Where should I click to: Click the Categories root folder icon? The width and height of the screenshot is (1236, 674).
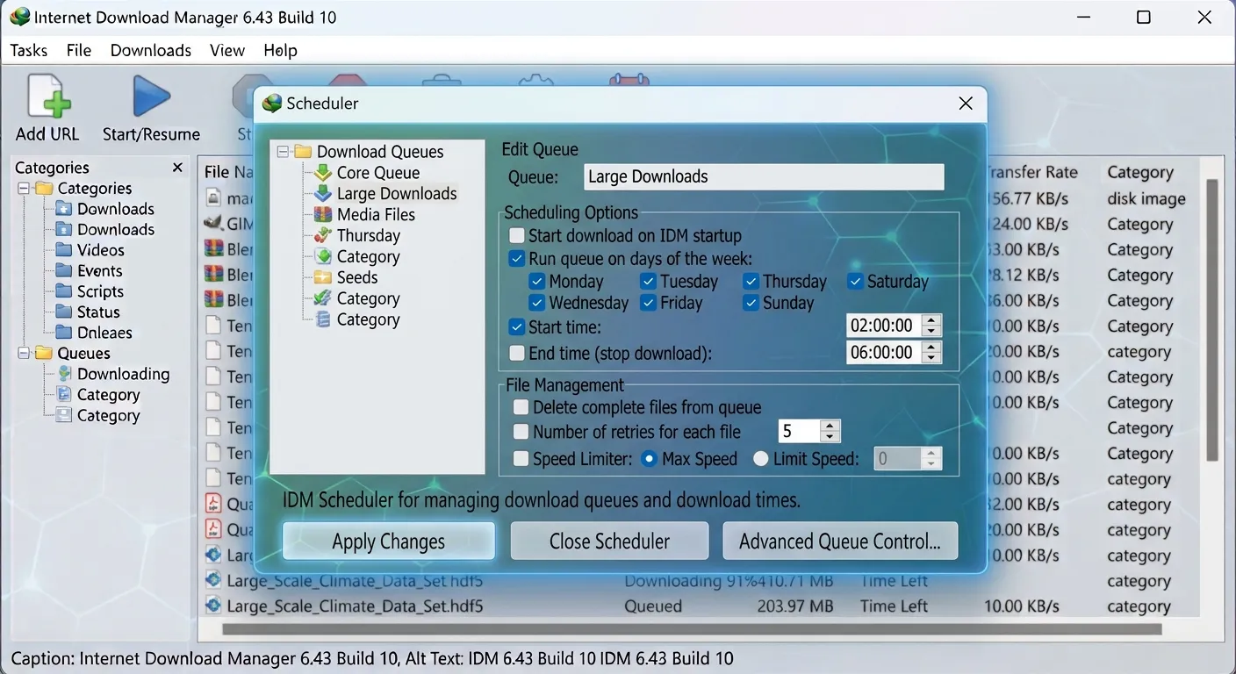(44, 189)
